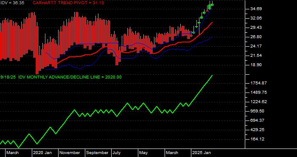This screenshot has height=157, width=297.
Task: Click the CARHARTT TREND PIVOT = 31.13 label
Action: point(68,3)
